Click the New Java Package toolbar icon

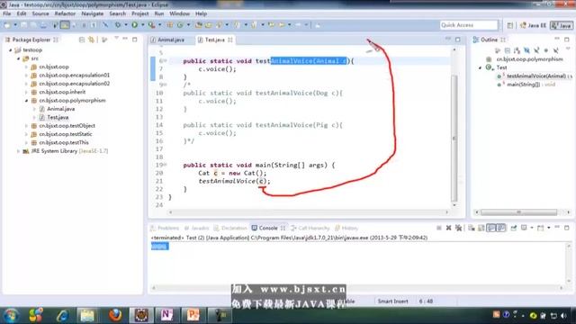pos(170,25)
